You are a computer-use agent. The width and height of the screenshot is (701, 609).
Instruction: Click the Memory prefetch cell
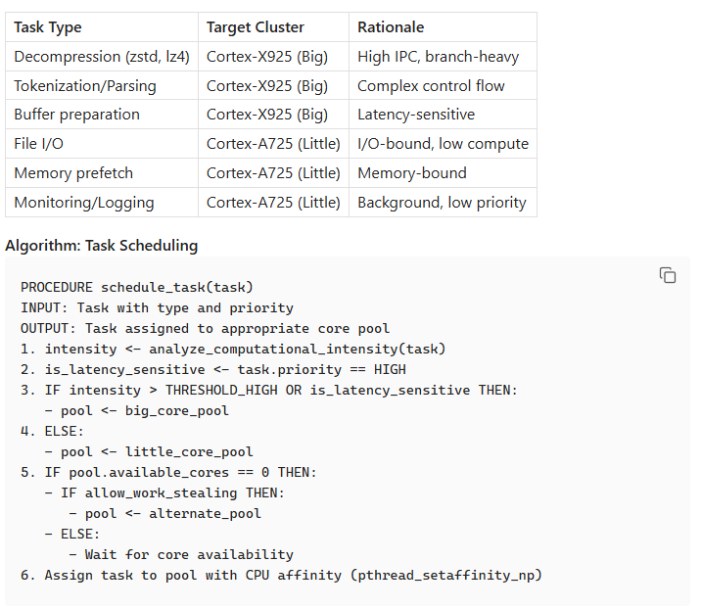point(73,173)
